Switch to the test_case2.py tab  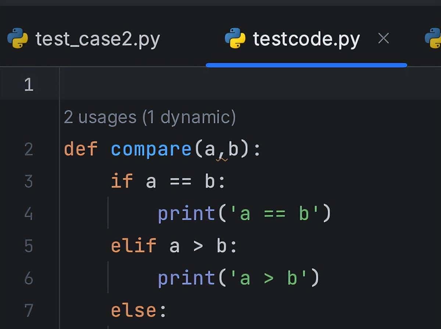(97, 39)
